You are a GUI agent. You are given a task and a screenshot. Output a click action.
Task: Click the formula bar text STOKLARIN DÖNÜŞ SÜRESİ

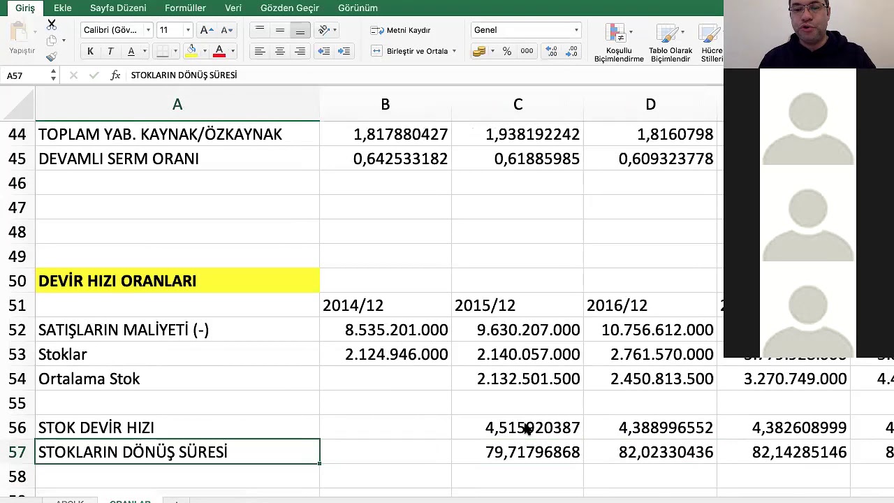click(184, 75)
